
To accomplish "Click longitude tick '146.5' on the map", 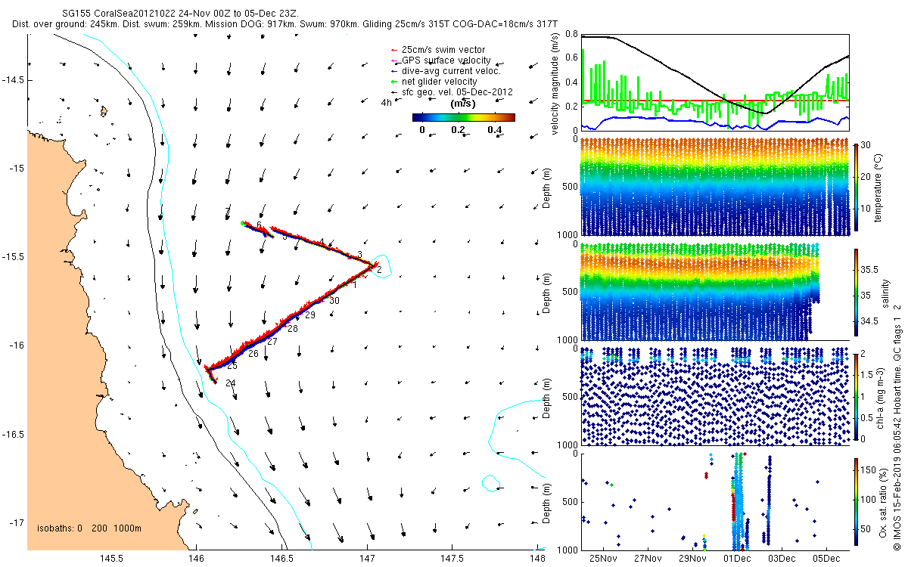I will coord(281,559).
